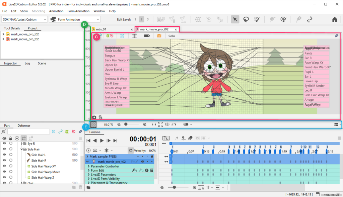Click the orange film strip icon
Viewport: 343px width, 197px height.
[159, 36]
